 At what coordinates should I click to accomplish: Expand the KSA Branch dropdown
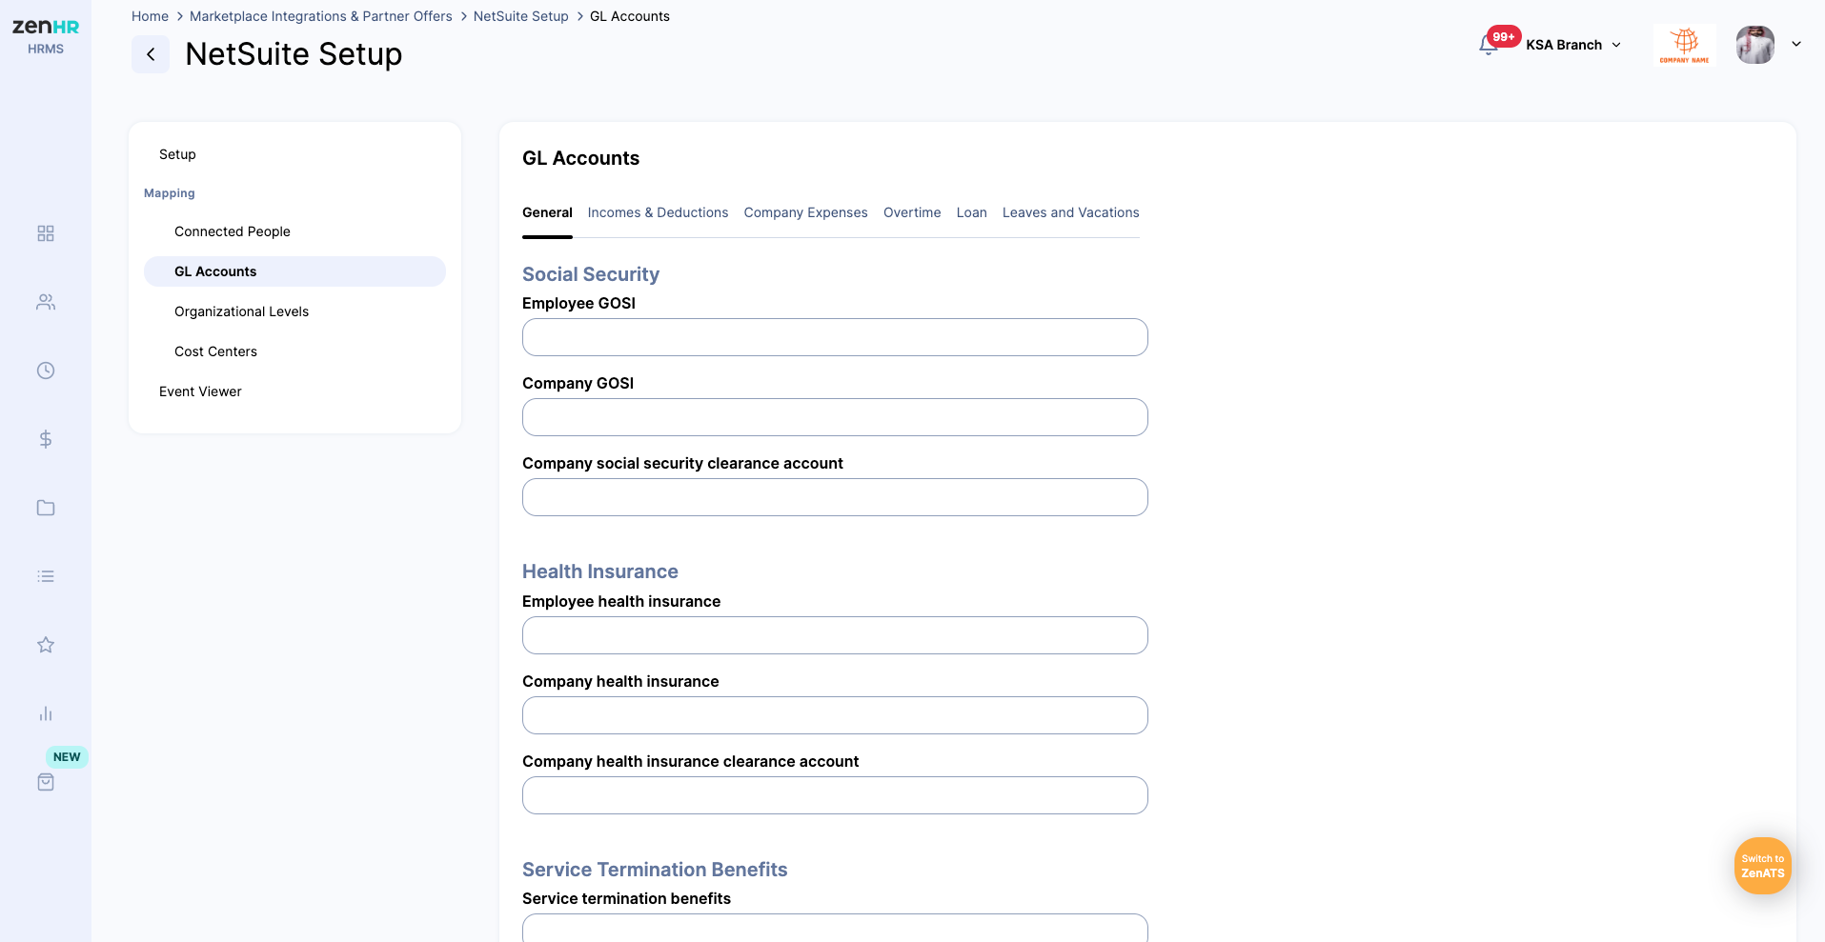click(x=1573, y=45)
